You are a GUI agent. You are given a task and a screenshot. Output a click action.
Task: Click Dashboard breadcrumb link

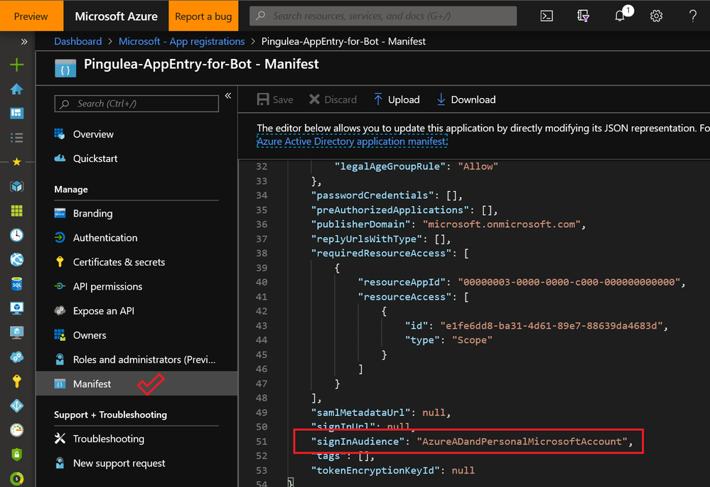(78, 41)
